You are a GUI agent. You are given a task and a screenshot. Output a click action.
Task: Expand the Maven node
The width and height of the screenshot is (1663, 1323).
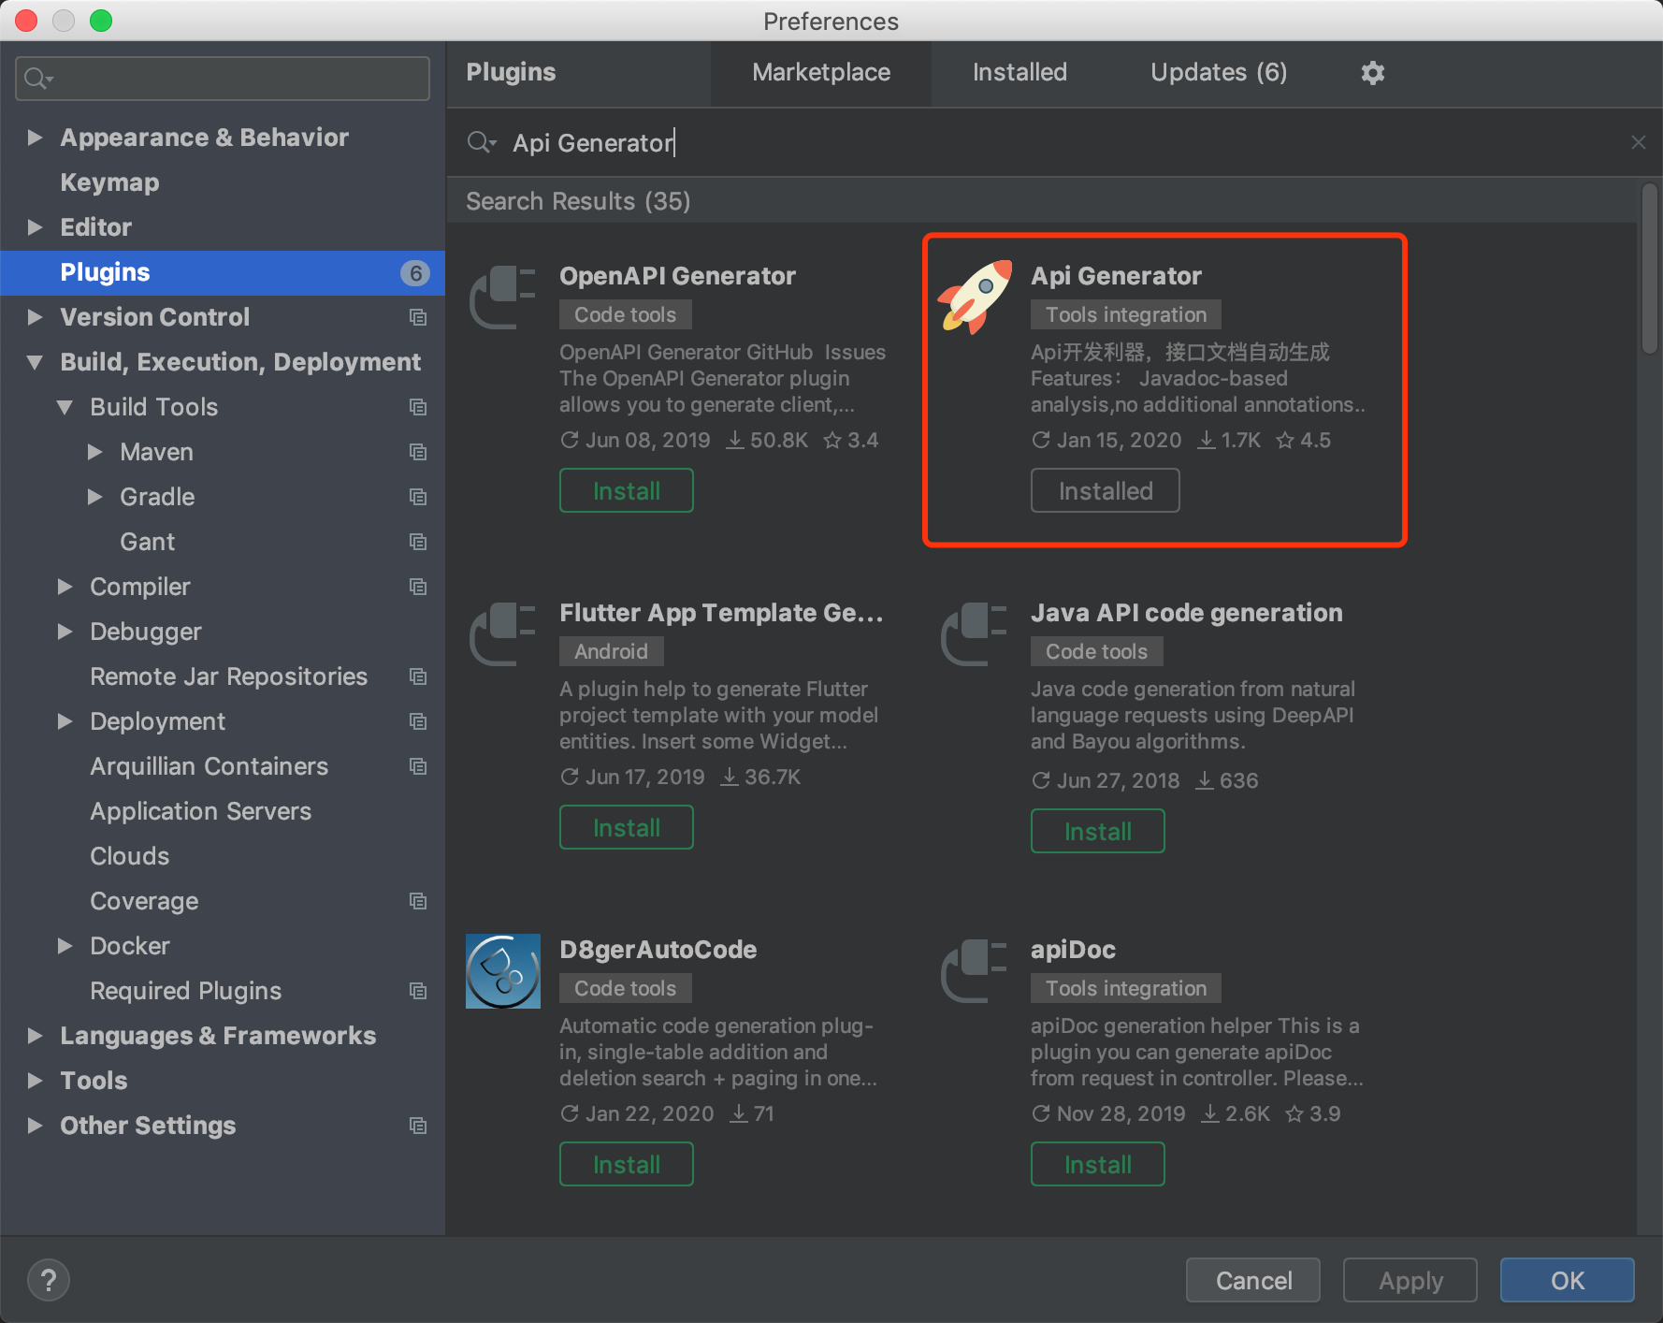point(94,452)
